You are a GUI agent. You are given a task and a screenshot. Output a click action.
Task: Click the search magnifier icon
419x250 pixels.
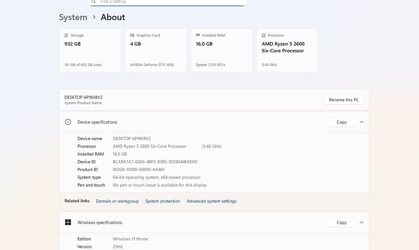(93, 2)
